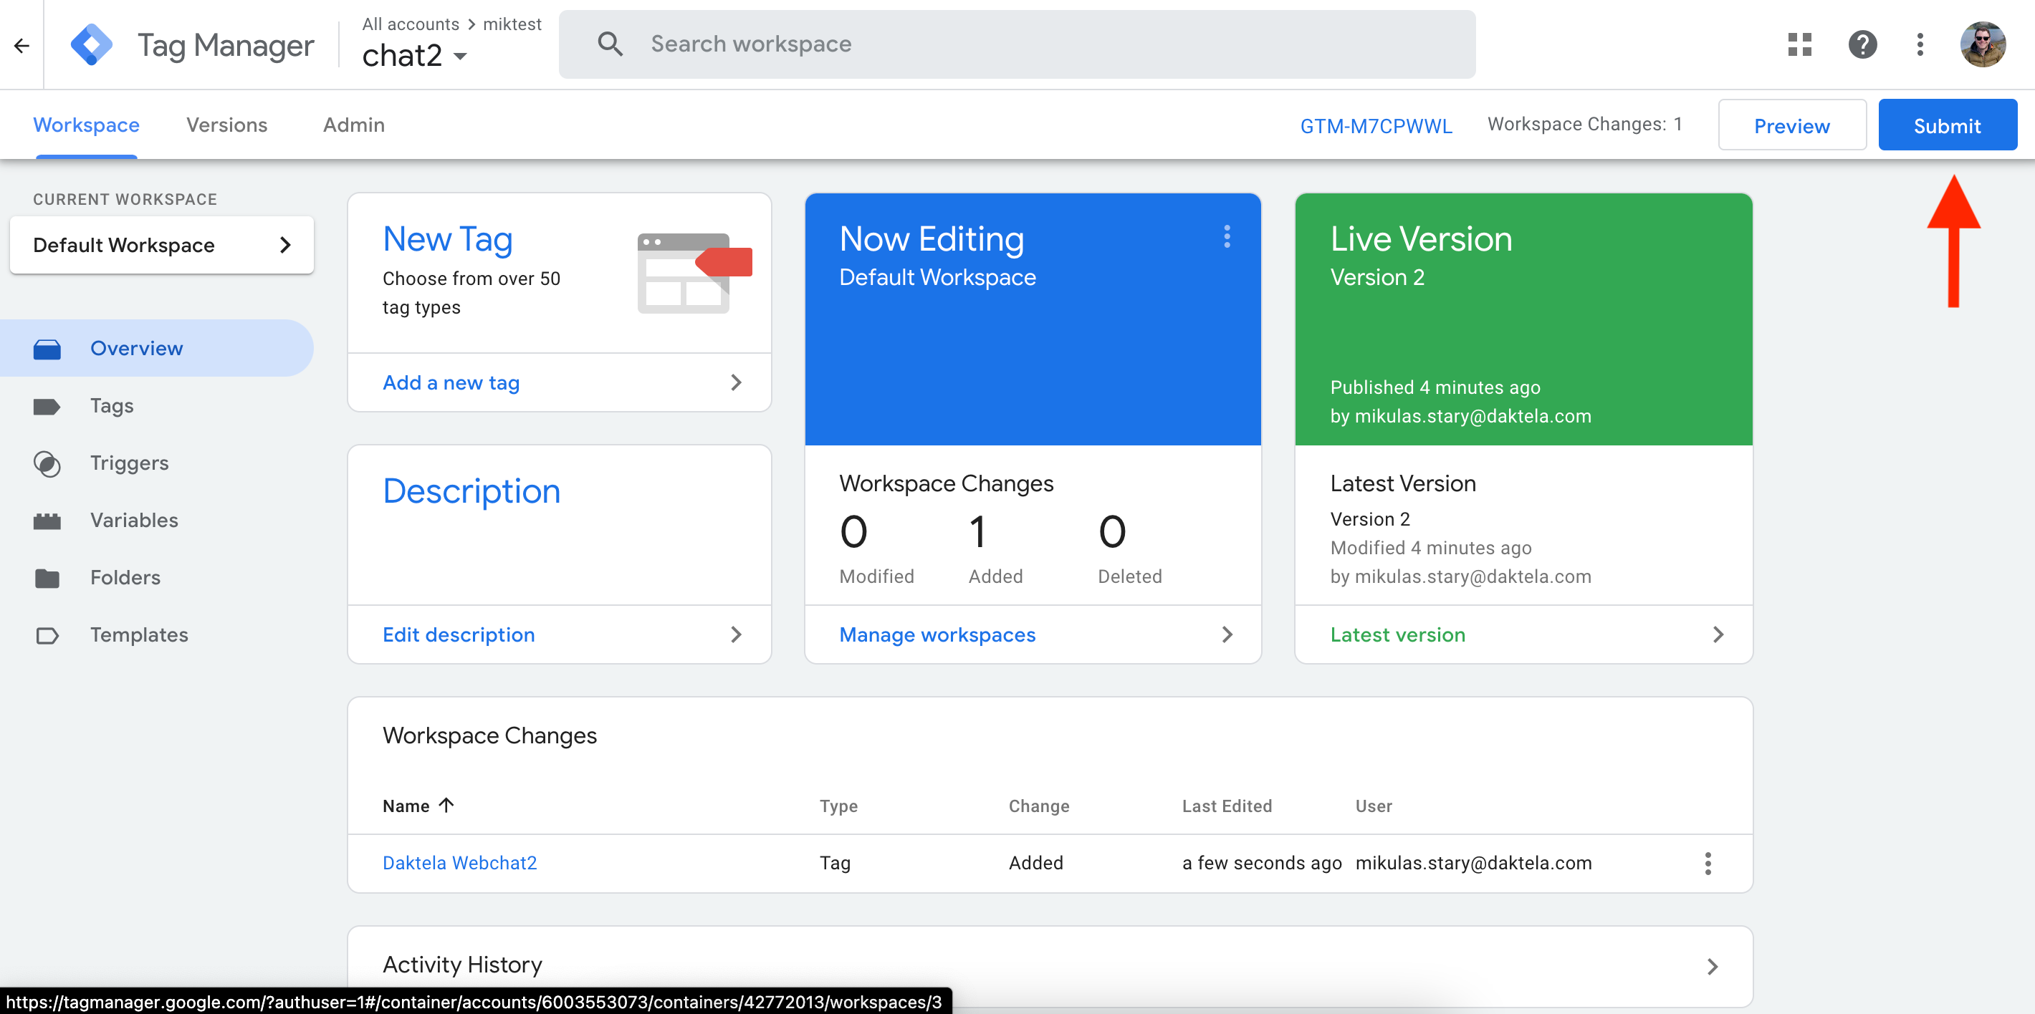Click the Tag Manager logo
2035x1014 pixels.
92,45
